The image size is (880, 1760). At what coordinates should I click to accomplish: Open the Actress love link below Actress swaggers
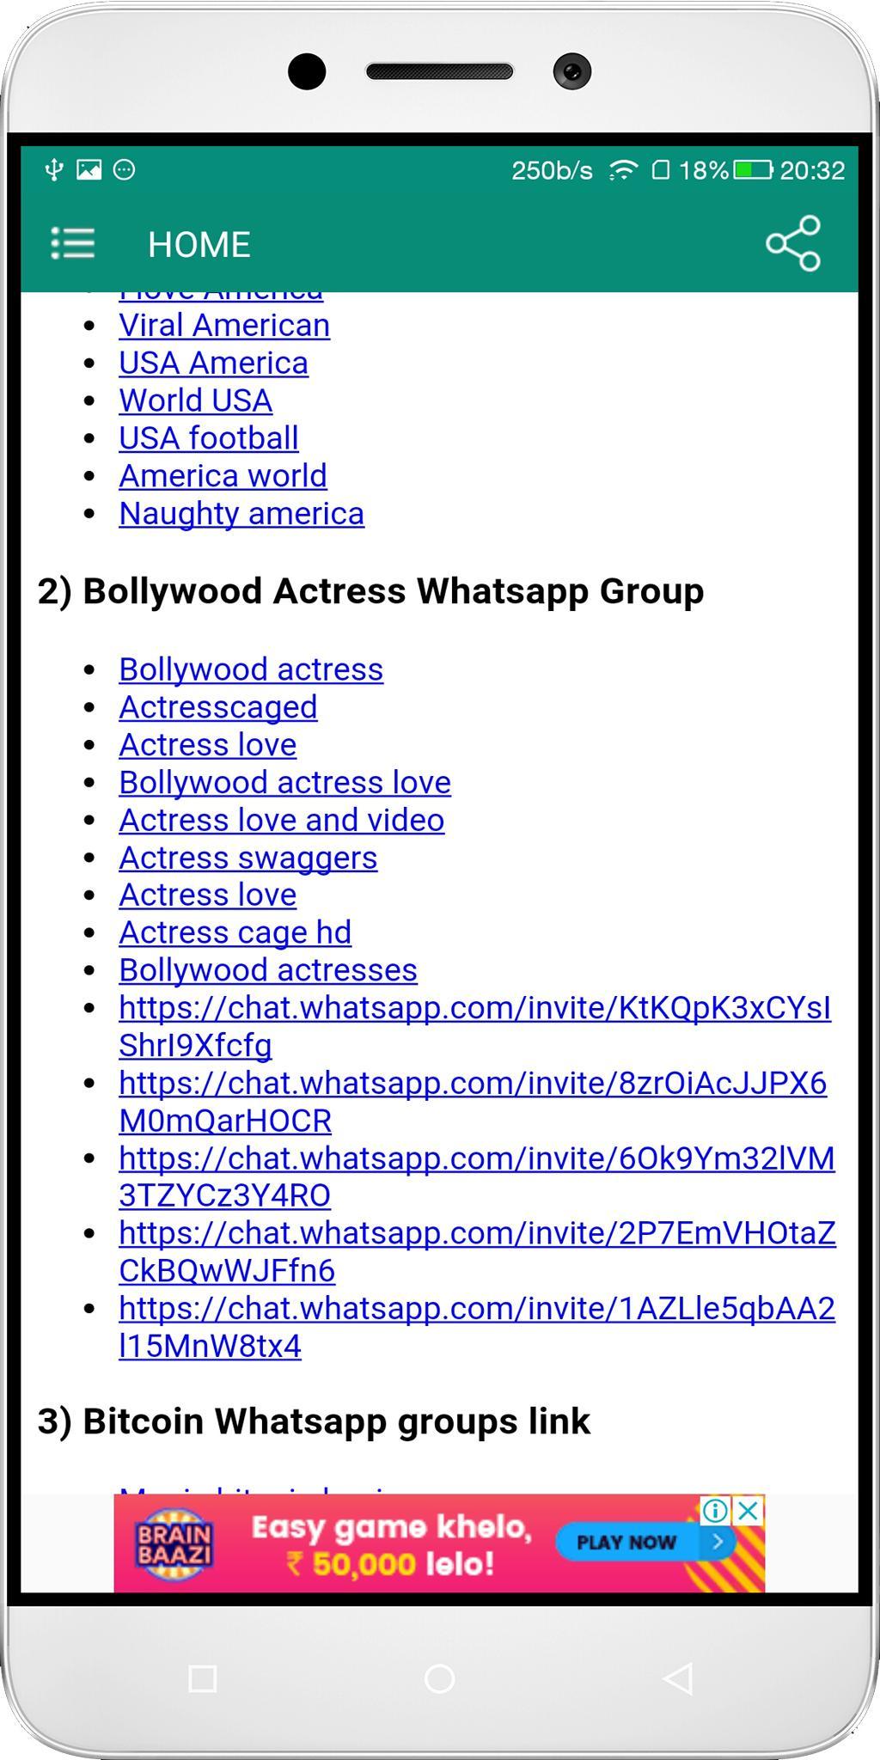tap(208, 895)
